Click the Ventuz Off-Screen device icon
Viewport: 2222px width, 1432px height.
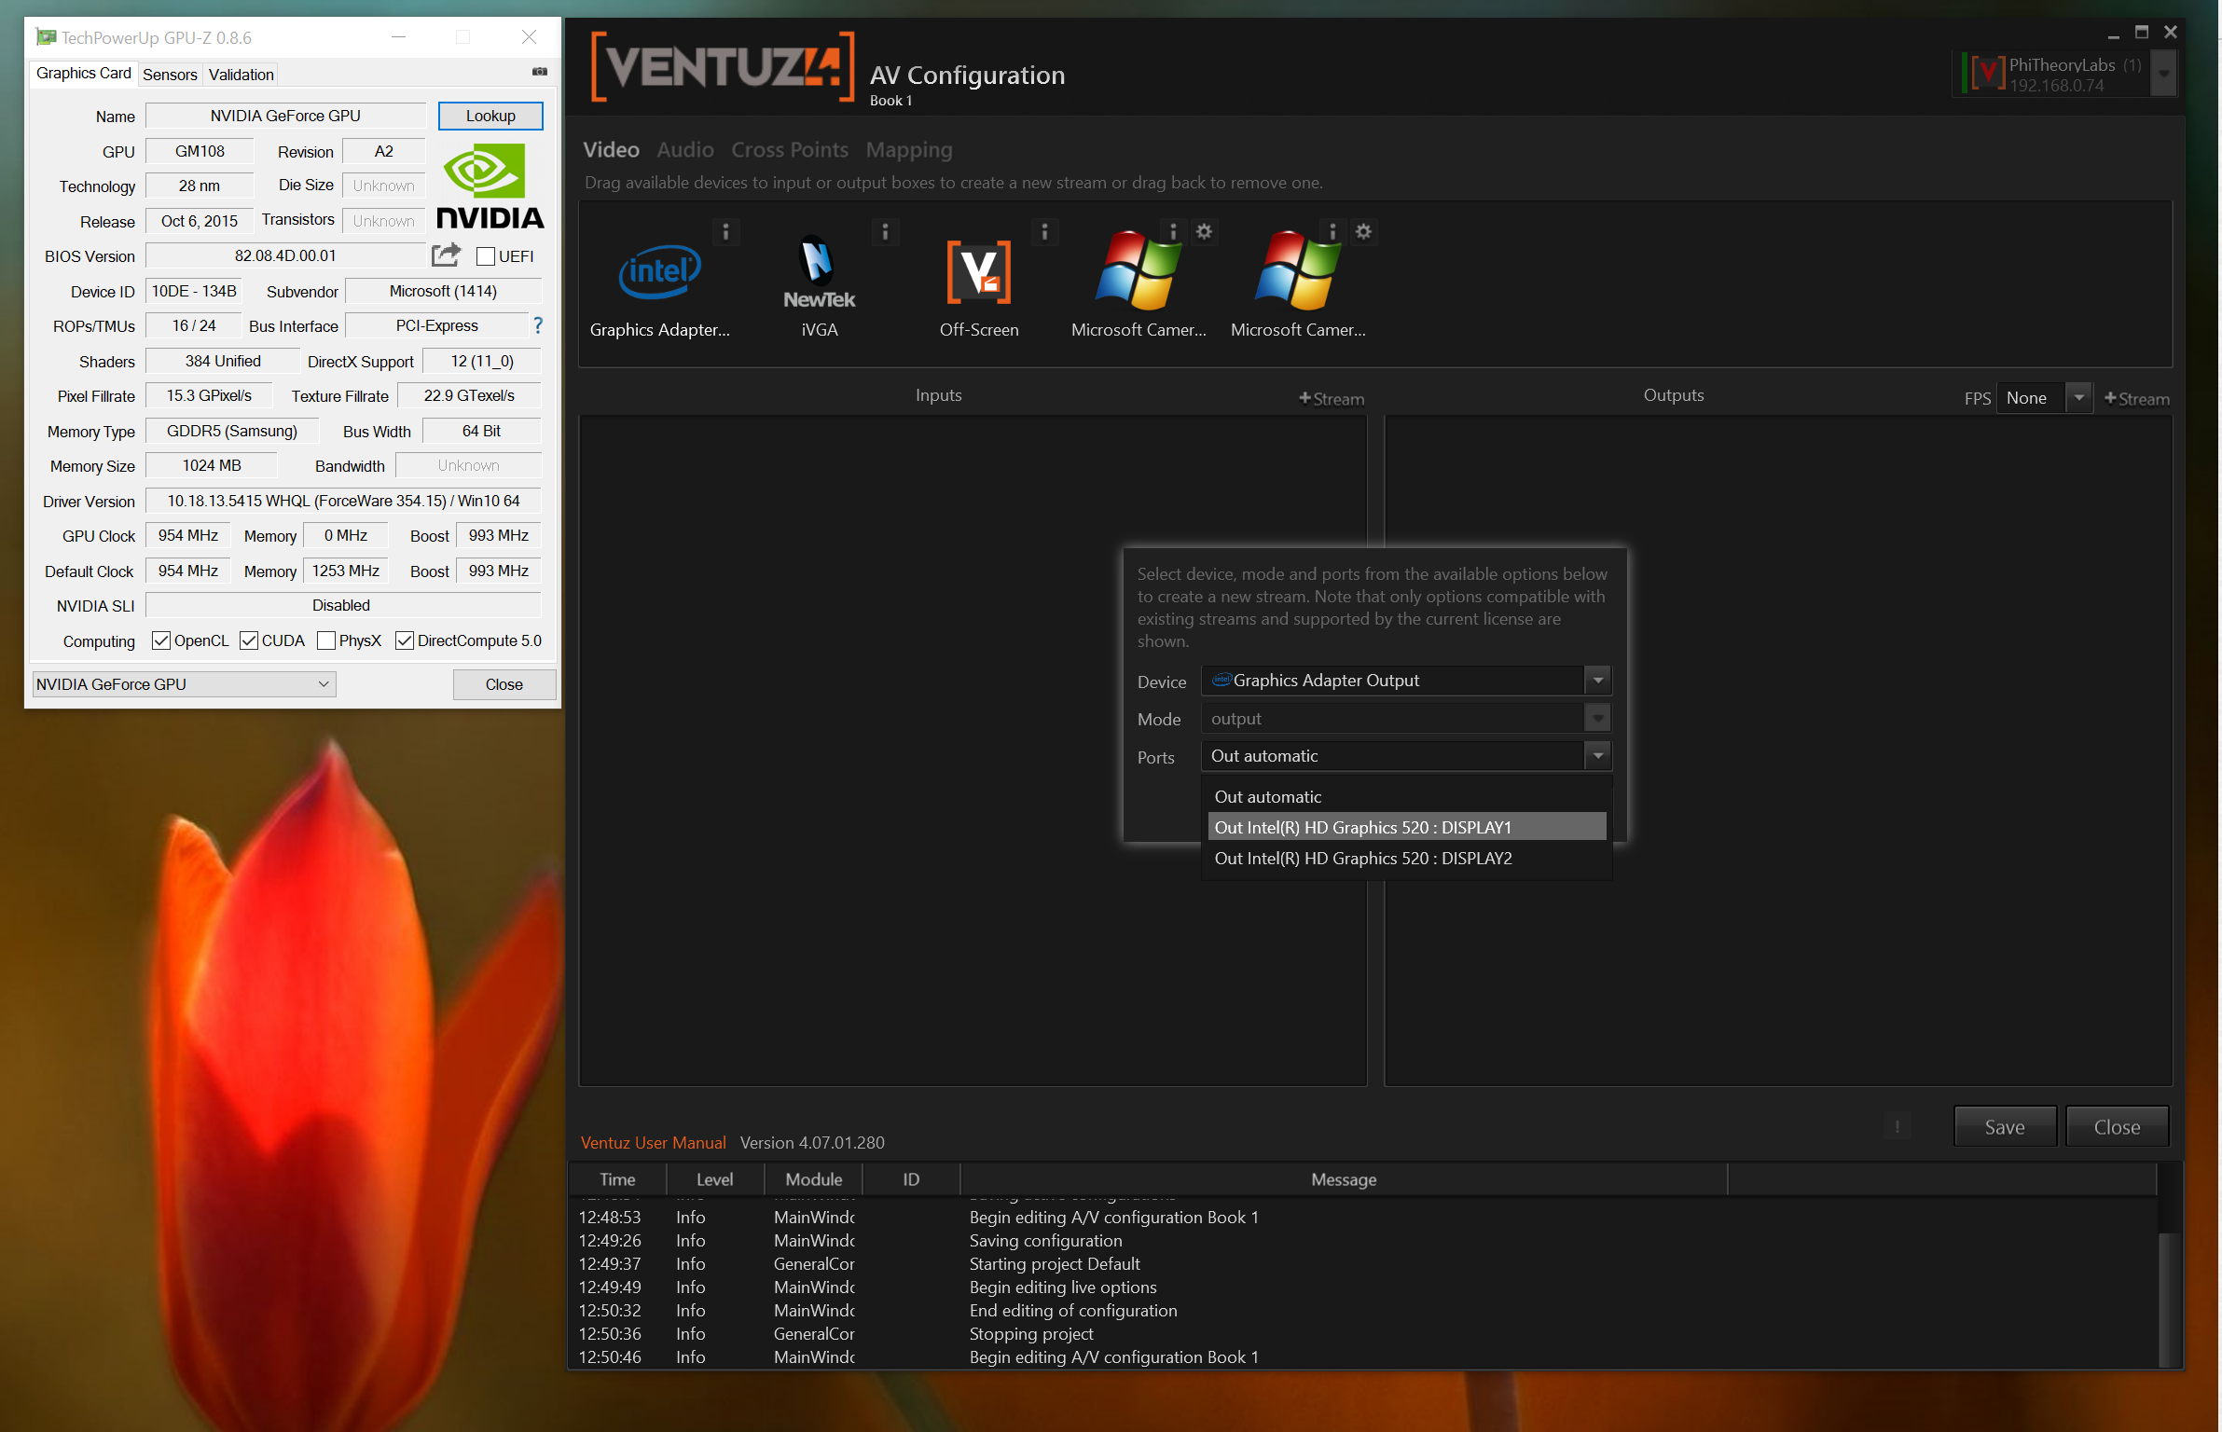(978, 272)
